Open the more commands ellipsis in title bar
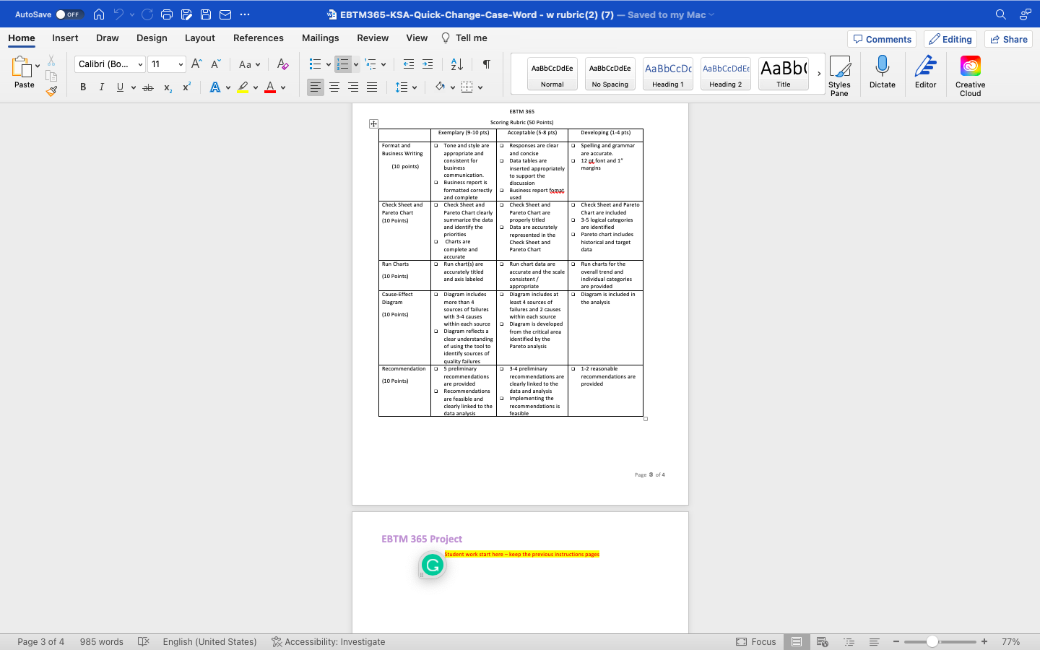Viewport: 1040px width, 650px height. coord(245,14)
